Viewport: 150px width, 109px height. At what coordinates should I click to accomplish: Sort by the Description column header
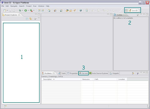pyautogui.click(x=61, y=79)
